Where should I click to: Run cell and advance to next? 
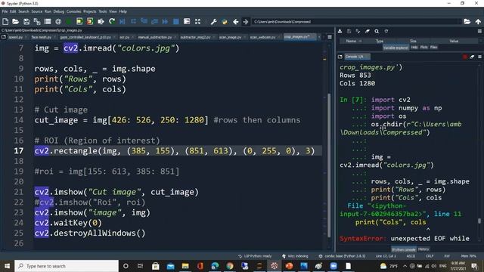[90, 22]
